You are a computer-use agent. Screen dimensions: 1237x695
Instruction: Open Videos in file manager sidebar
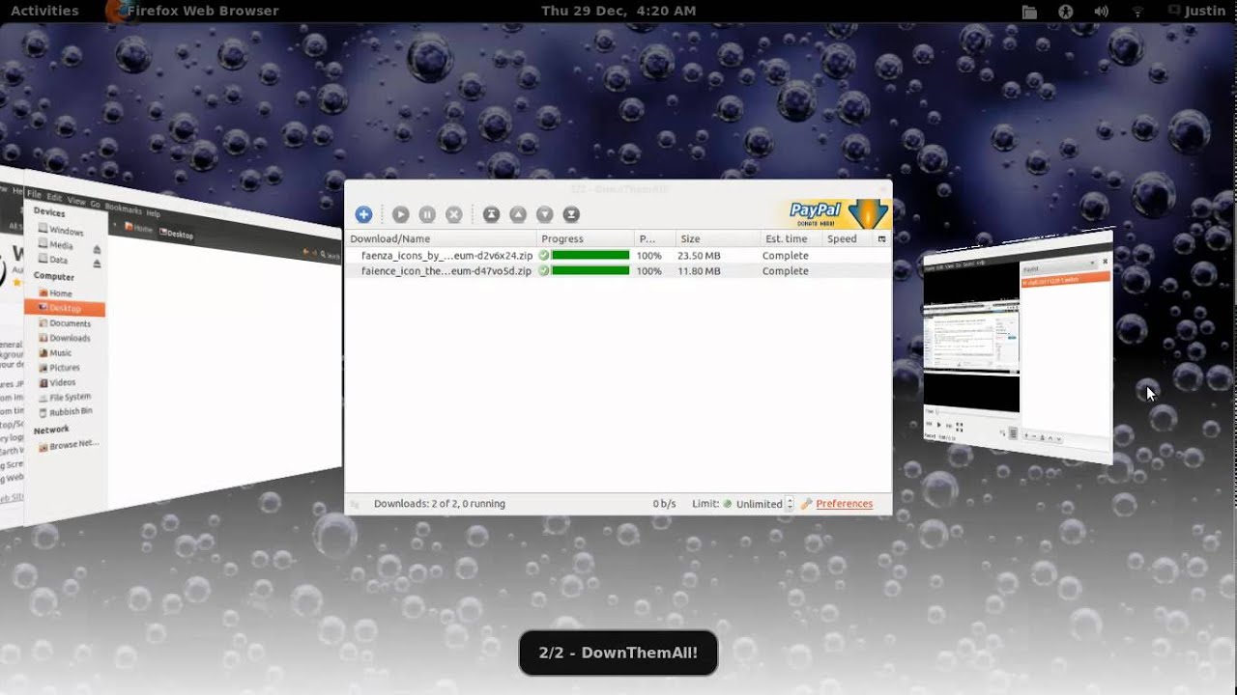tap(56, 382)
